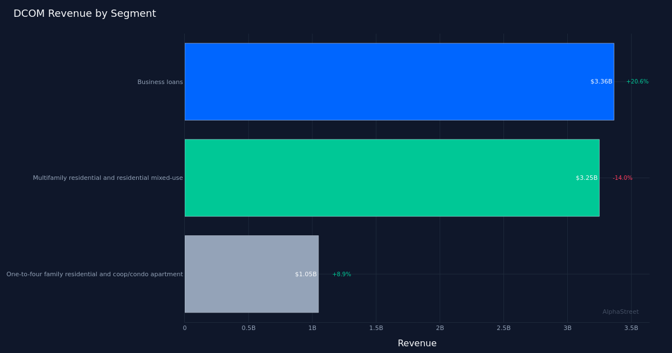Viewport: 672px width, 353px height.
Task: Click the chart title DCOM Revenue by Segment
Action: [x=85, y=13]
